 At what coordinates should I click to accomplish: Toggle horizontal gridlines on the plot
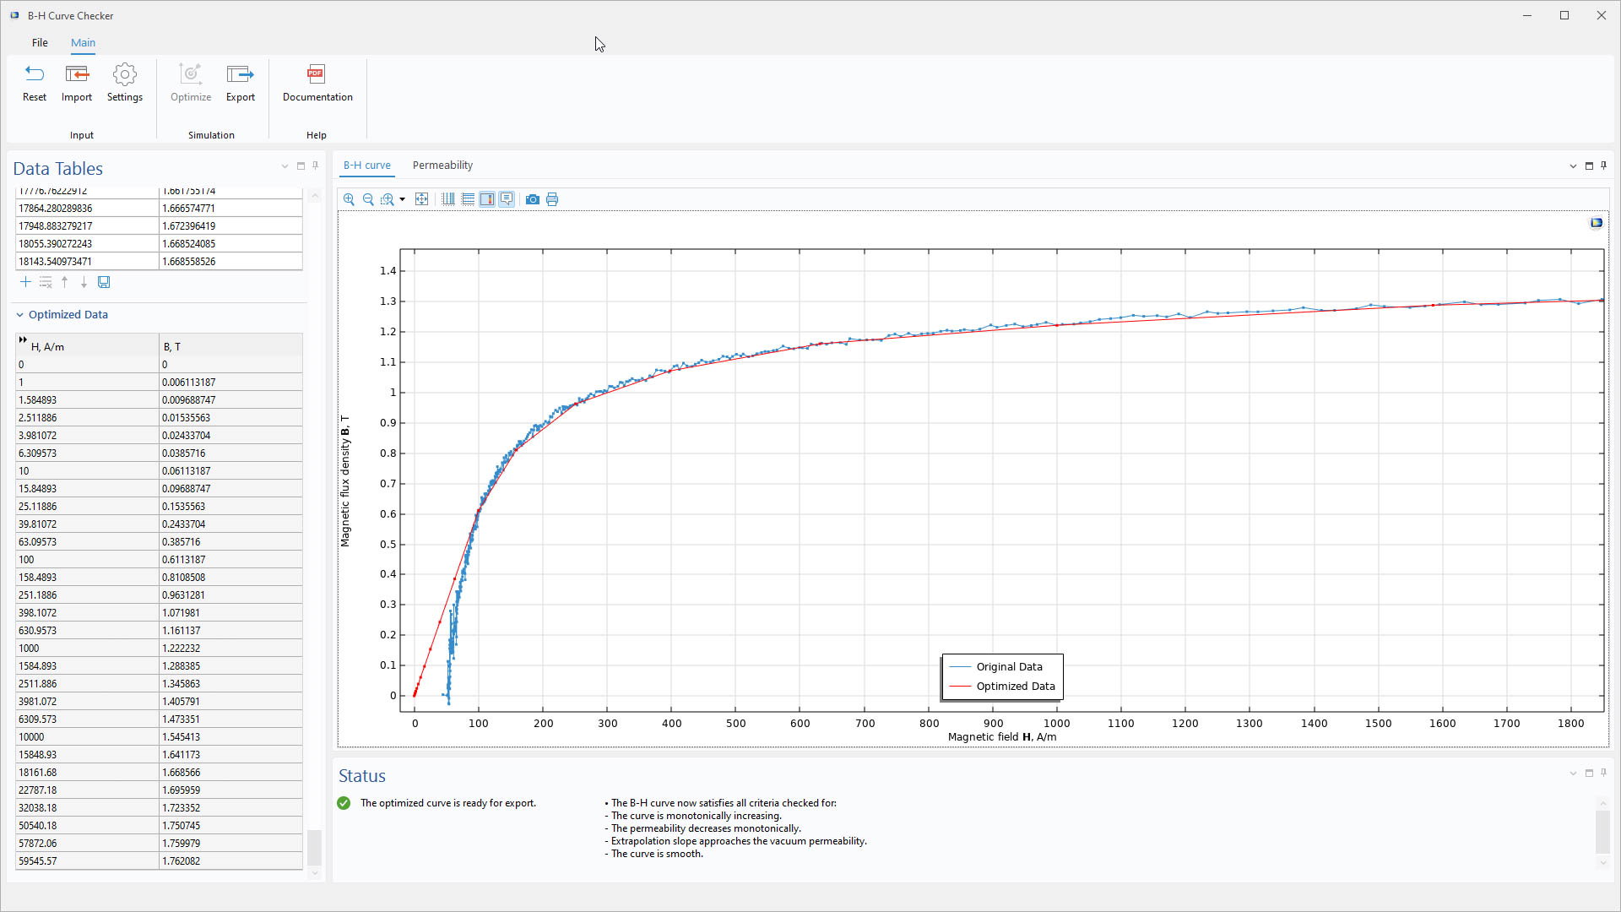coord(468,199)
